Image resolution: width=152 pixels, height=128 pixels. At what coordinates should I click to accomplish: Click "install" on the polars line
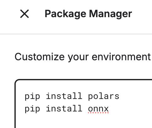click(x=64, y=96)
